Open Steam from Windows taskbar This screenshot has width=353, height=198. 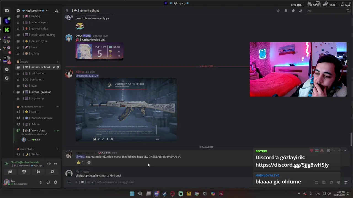164,194
